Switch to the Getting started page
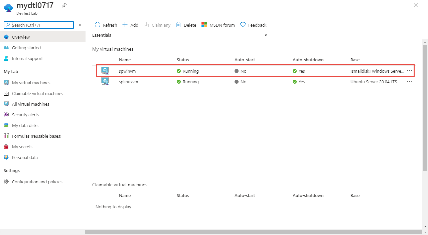Viewport: 428px width, 235px height. pyautogui.click(x=27, y=48)
